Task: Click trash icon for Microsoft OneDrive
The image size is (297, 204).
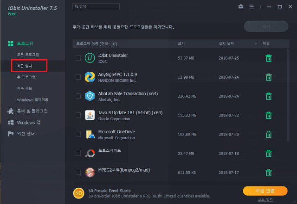Action: tap(269, 134)
